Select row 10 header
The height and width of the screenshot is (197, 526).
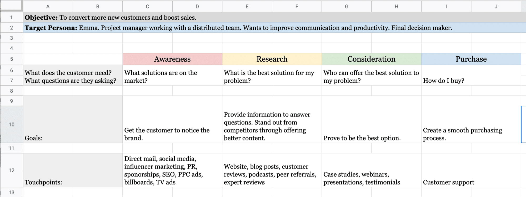coord(11,124)
